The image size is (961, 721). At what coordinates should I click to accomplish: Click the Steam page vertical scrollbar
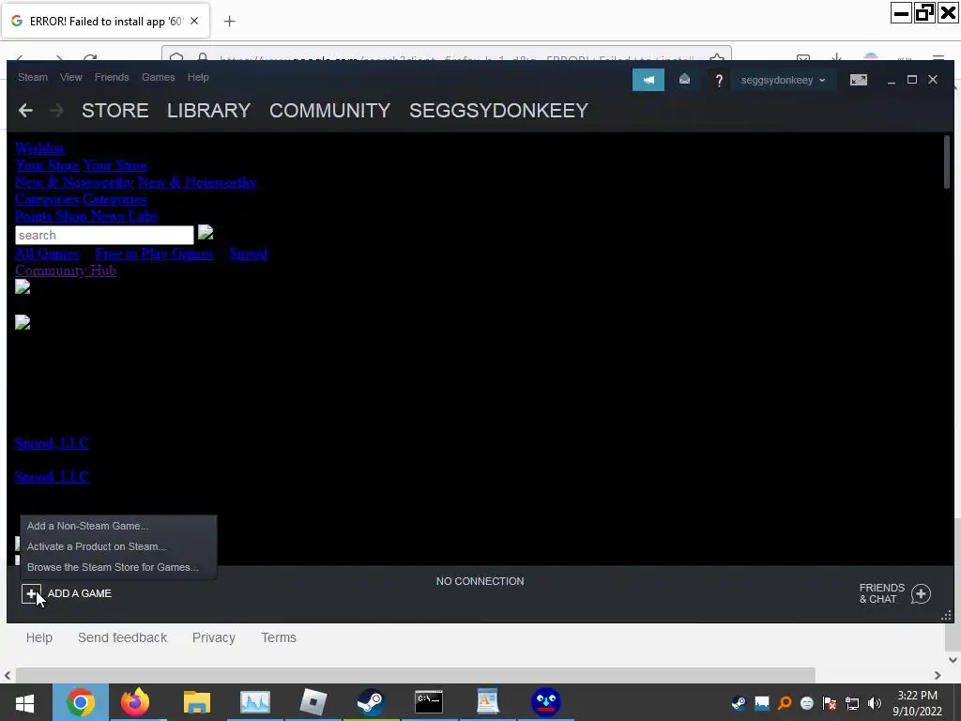pos(947,162)
